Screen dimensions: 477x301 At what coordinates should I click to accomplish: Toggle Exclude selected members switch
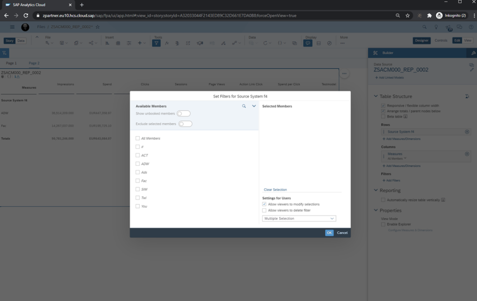185,124
